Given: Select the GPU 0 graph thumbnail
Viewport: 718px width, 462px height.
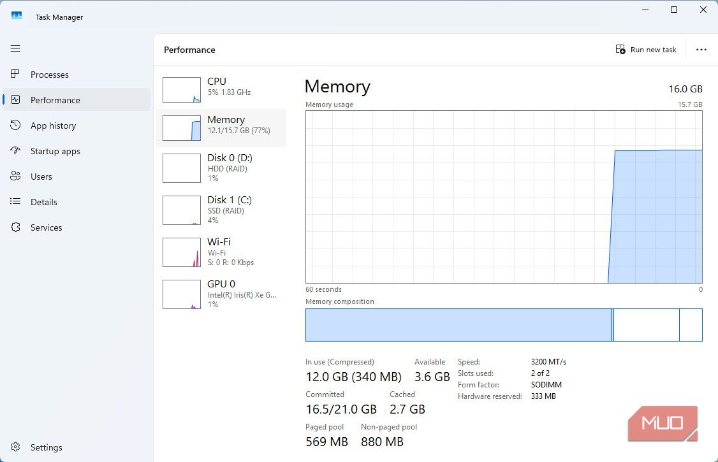Looking at the screenshot, I should click(182, 294).
